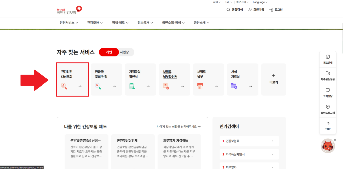Image resolution: width=343 pixels, height=169 pixels.
Task: Open 자주묻는질문 in the side panel
Action: pyautogui.click(x=328, y=76)
